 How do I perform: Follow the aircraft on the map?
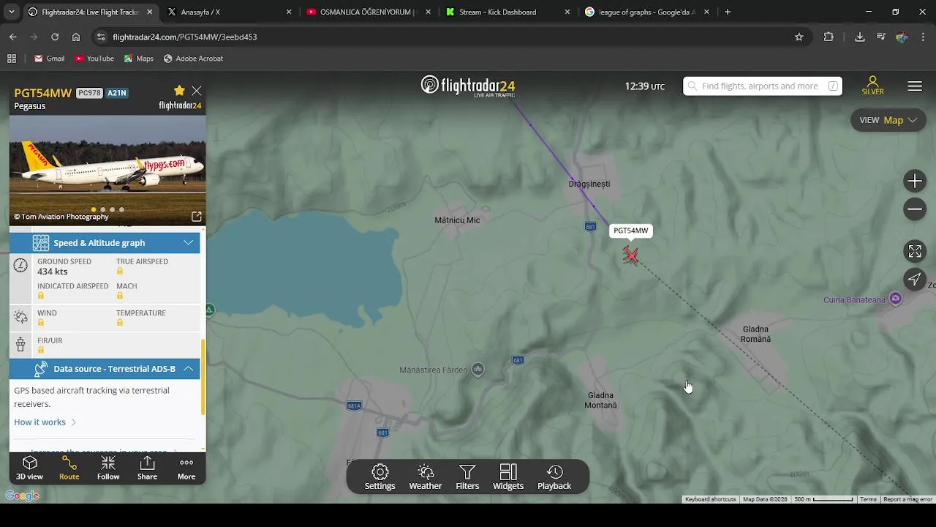pos(108,468)
